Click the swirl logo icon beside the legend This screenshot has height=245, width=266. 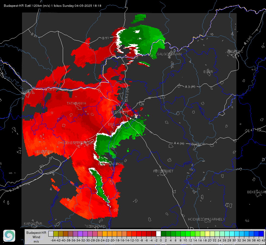[9, 236]
